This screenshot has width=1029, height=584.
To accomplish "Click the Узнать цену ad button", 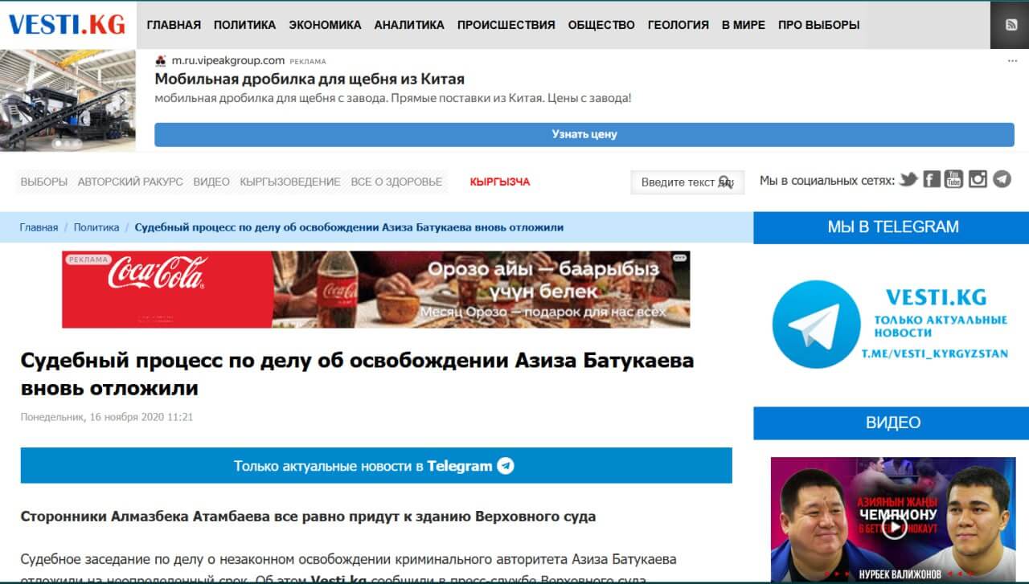I will point(584,134).
